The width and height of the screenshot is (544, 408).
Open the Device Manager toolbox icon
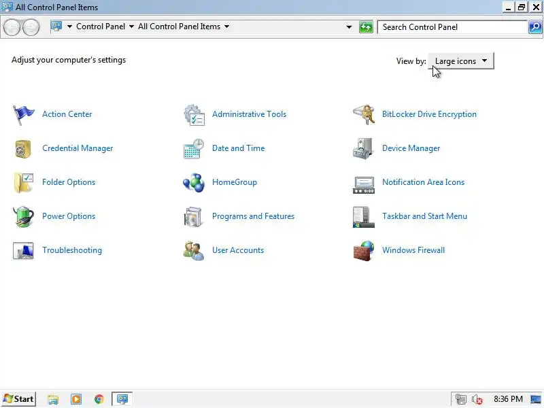coord(363,148)
